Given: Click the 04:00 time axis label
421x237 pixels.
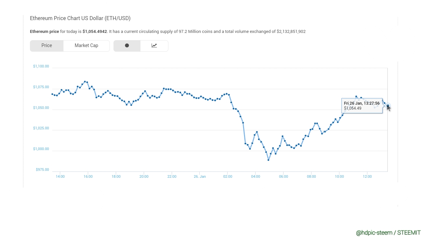Looking at the screenshot, I should coord(256,177).
